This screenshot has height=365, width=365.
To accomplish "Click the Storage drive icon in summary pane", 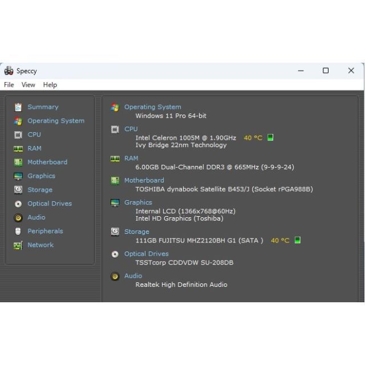I will click(x=115, y=232).
